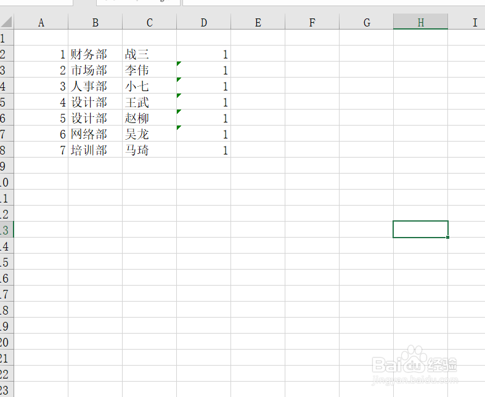
Task: Select column G header
Action: (367, 22)
